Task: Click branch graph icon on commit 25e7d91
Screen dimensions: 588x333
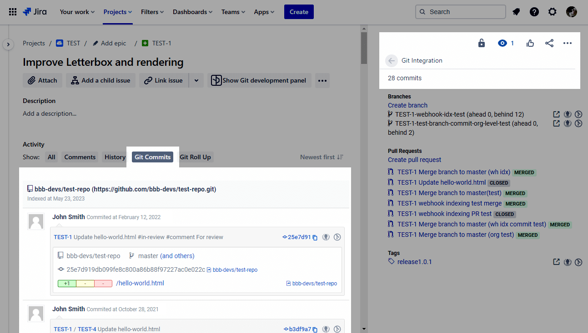Action: 337,237
